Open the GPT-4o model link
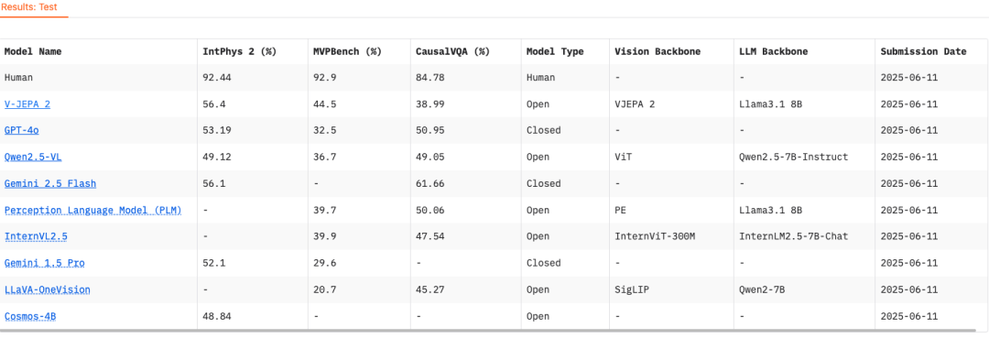This screenshot has width=989, height=338. (x=21, y=131)
